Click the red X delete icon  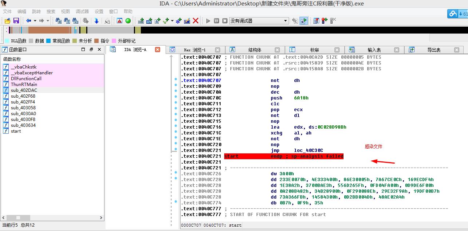(195, 21)
